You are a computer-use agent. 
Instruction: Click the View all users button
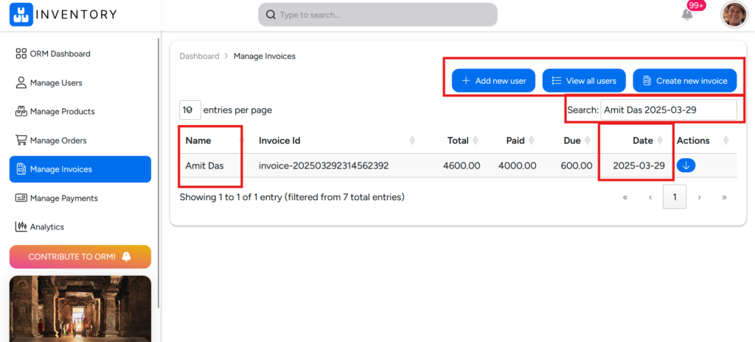tap(584, 81)
